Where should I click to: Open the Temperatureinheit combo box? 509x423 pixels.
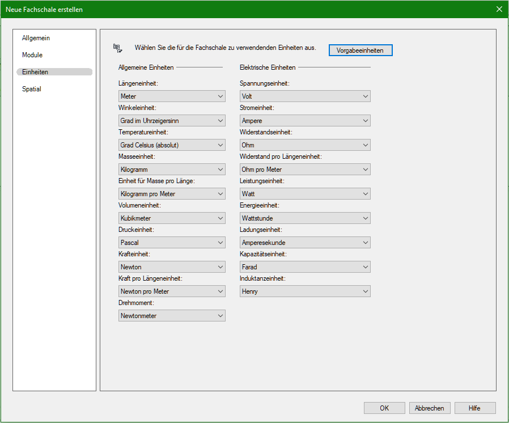pyautogui.click(x=172, y=145)
